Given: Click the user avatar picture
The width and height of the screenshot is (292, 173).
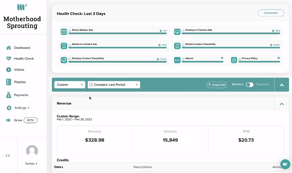Looking at the screenshot, I should 32,151.
